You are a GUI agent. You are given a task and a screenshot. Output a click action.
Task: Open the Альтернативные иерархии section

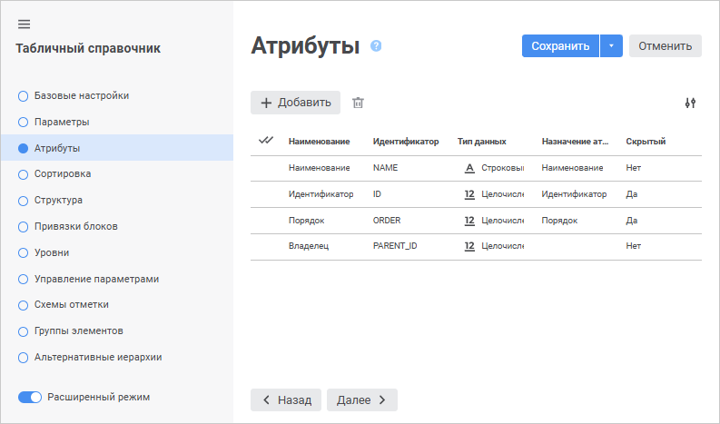pyautogui.click(x=97, y=357)
